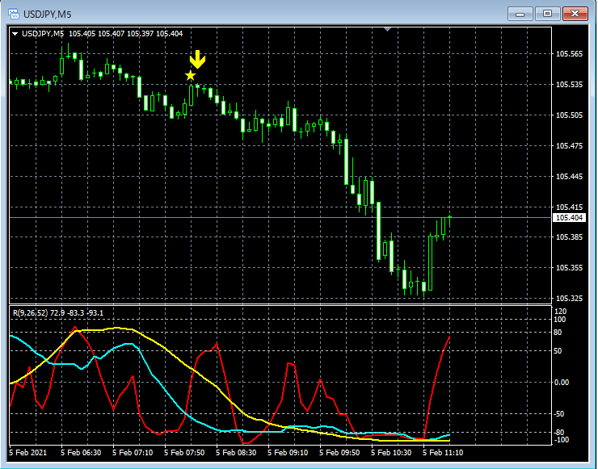This screenshot has width=598, height=469.
Task: Click time axis label 5 Feb 09:10
Action: pos(288,453)
